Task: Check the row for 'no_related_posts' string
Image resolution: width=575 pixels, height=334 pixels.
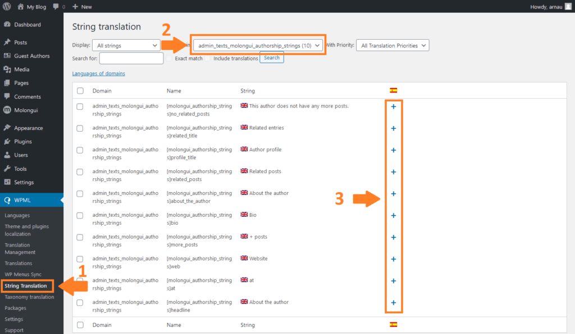Action: (x=80, y=106)
